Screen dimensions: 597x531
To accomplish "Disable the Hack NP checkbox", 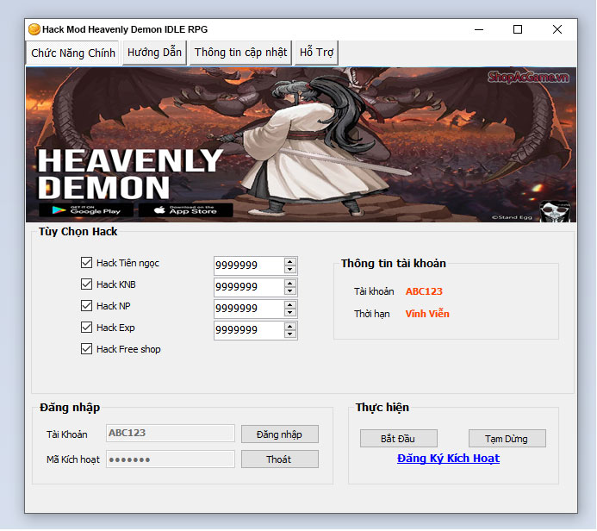I will point(86,305).
